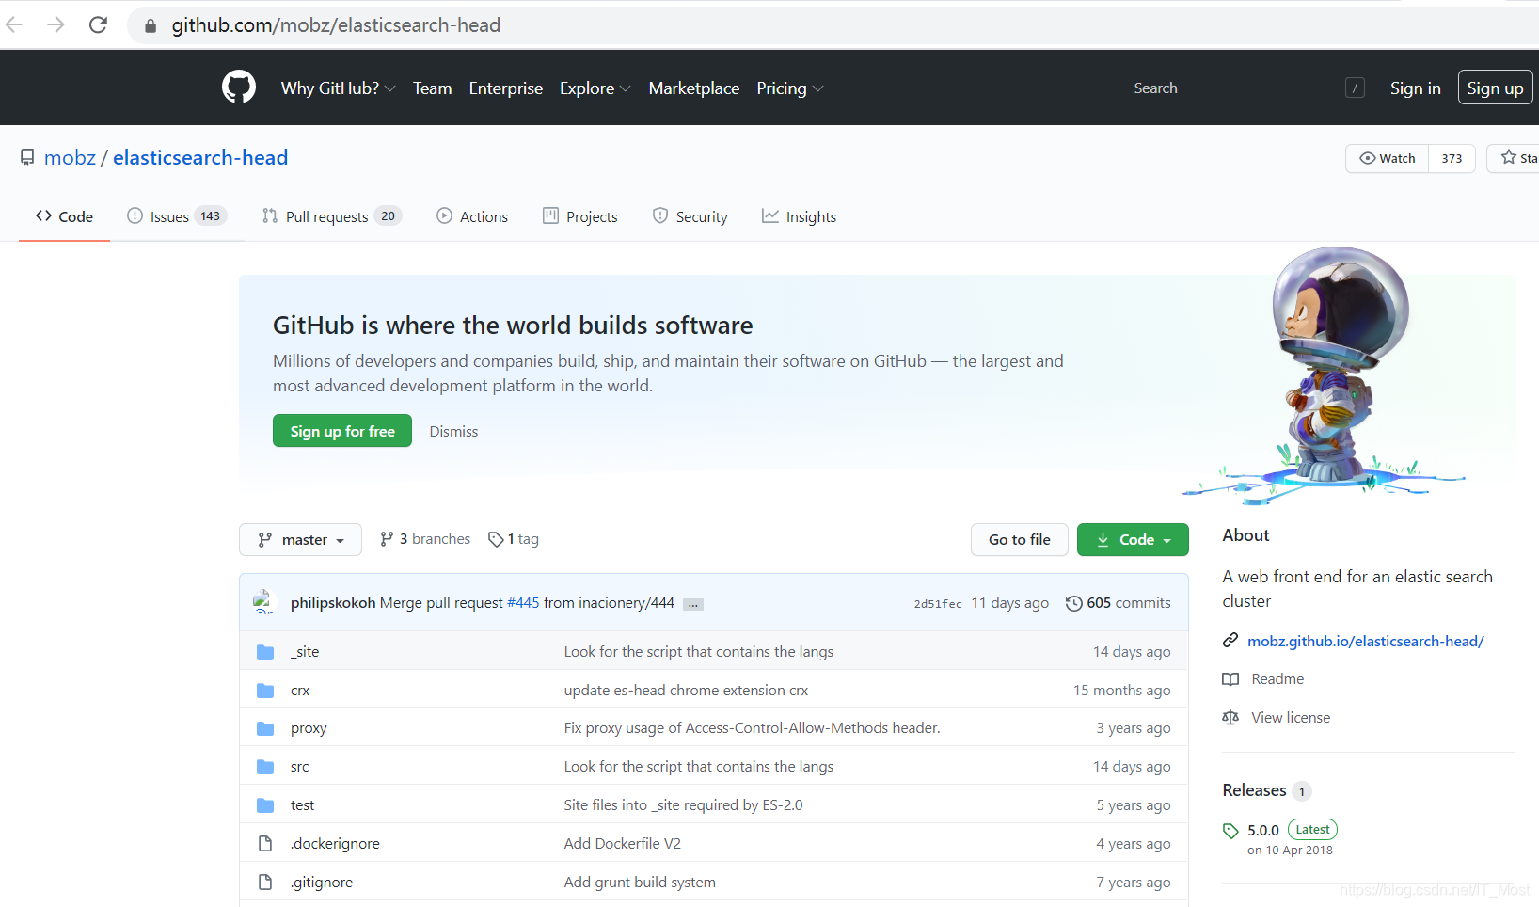Dismiss the GitHub signup banner
Viewport: 1539px width, 907px height.
pos(453,431)
